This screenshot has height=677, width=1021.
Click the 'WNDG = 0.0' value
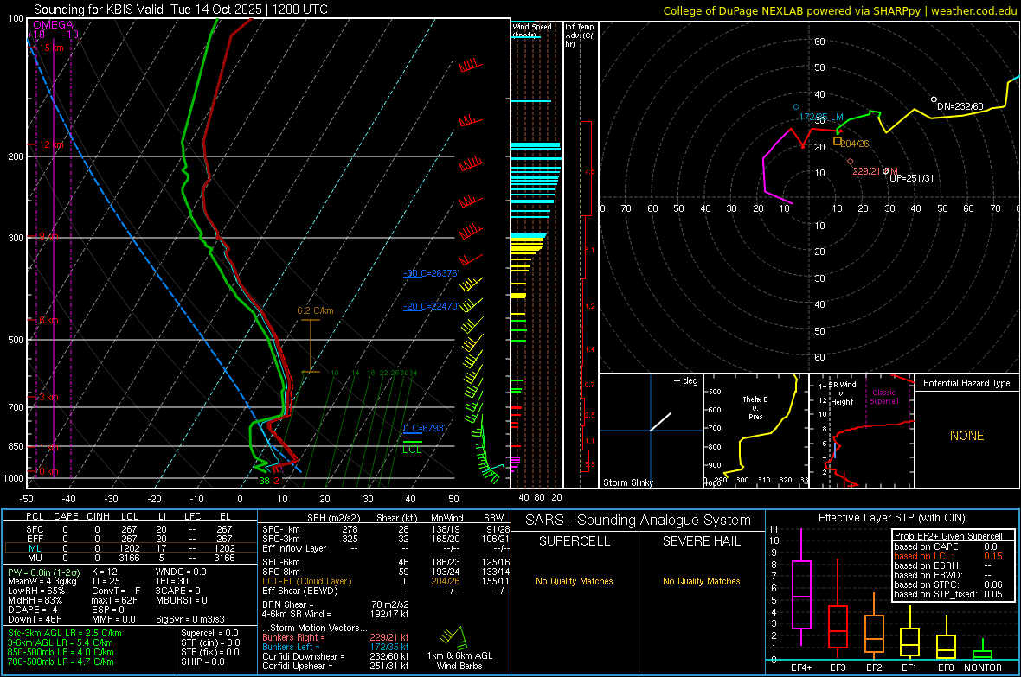tap(181, 572)
